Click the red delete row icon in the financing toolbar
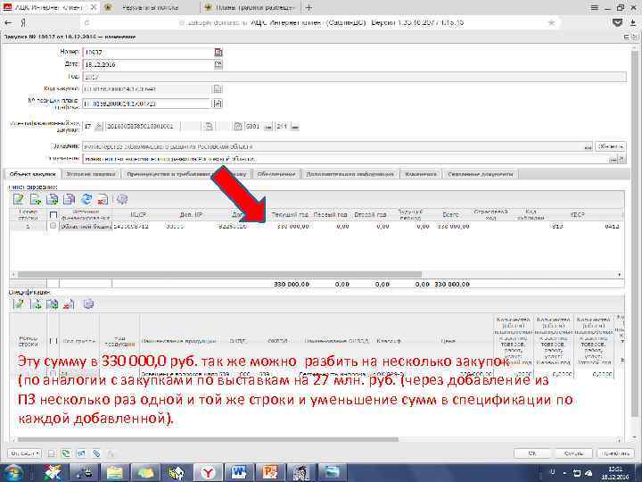The height and width of the screenshot is (482, 642). click(103, 199)
